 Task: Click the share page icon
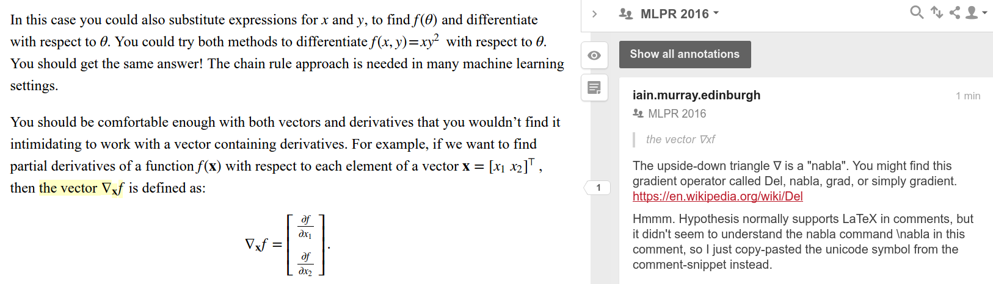point(955,12)
